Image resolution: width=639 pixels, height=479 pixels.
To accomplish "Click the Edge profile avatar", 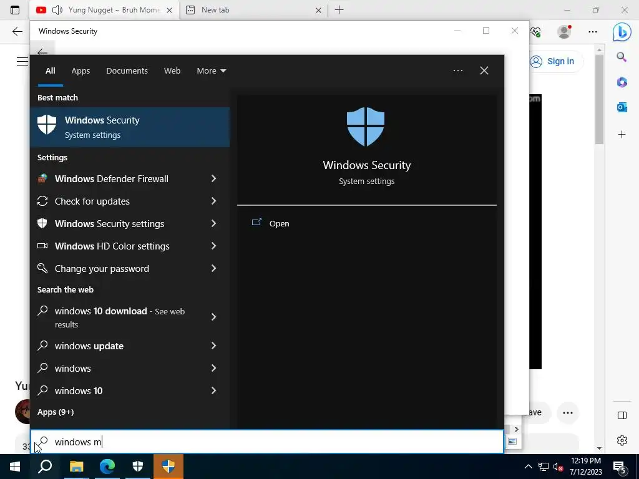I will point(564,31).
